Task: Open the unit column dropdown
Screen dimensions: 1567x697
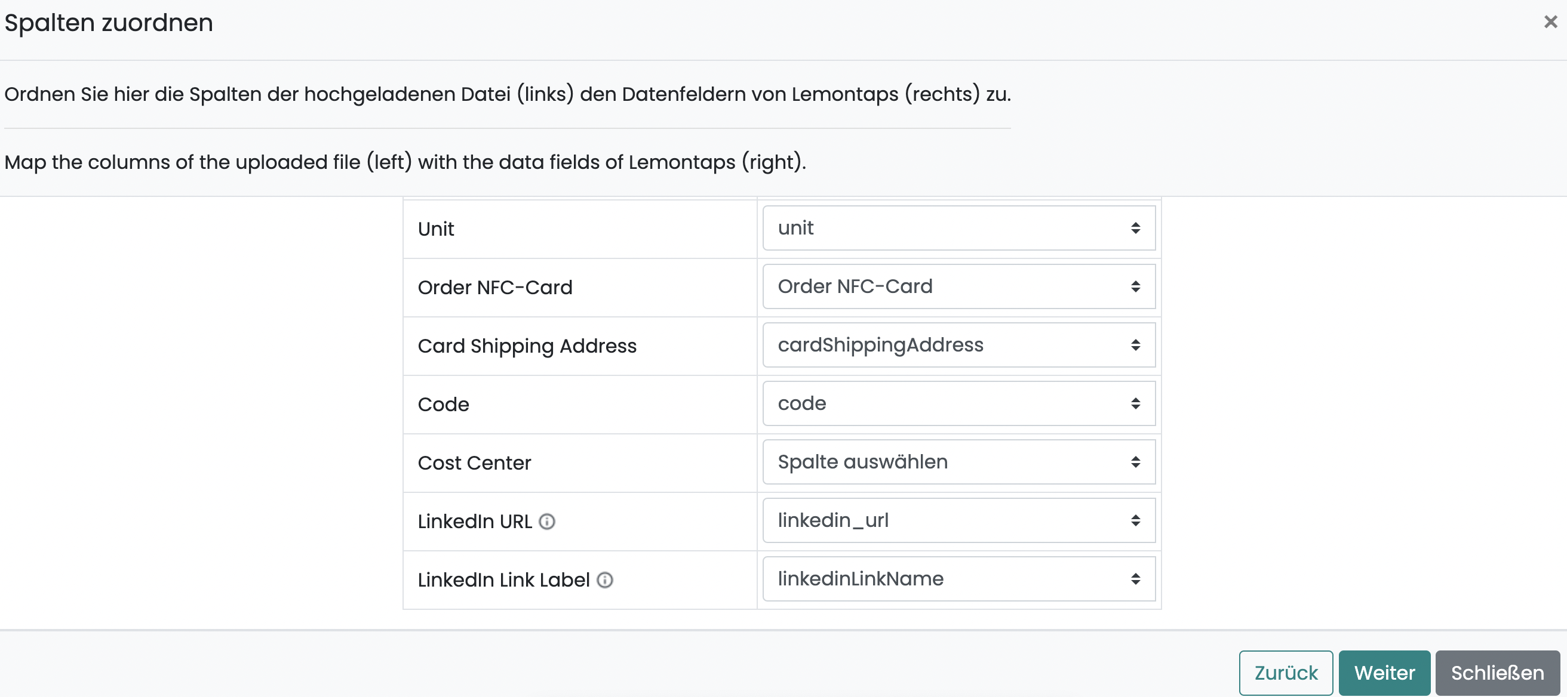Action: tap(958, 228)
